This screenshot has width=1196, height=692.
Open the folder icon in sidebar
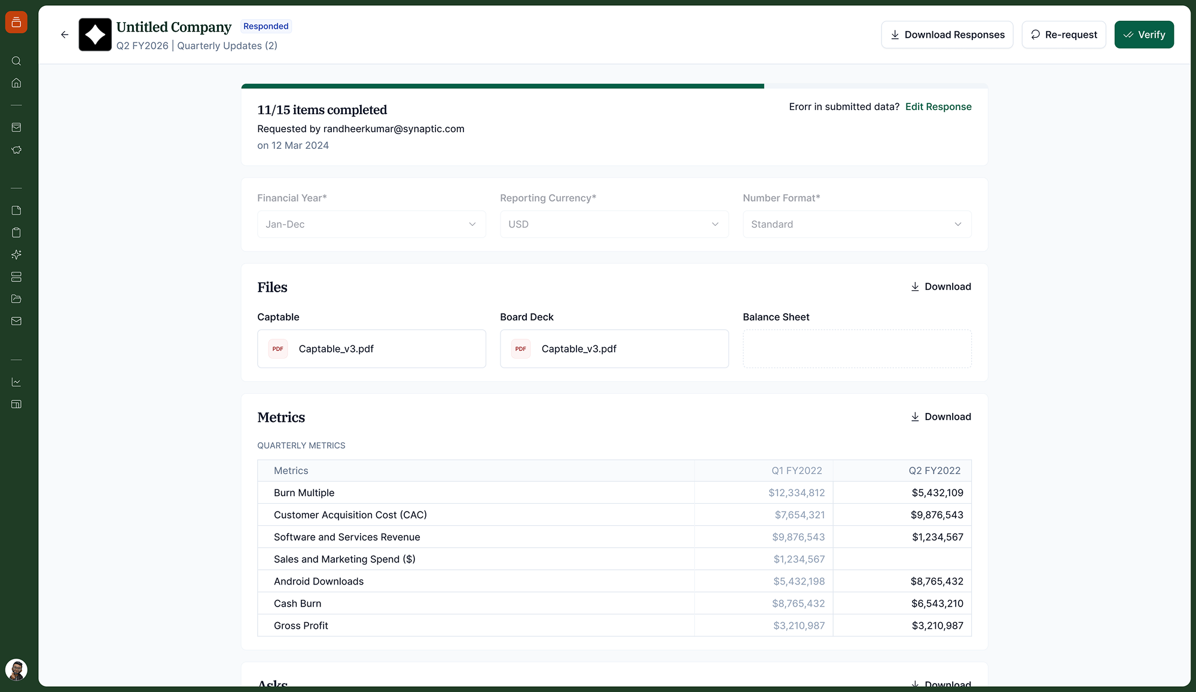tap(16, 299)
